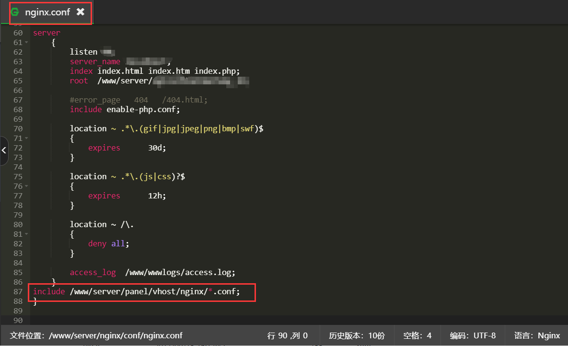Click 'index.php;' on line 64

217,71
